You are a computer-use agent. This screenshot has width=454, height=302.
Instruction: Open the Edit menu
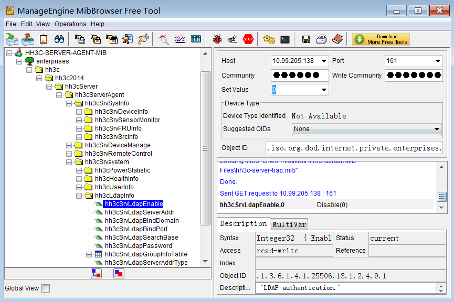point(26,24)
